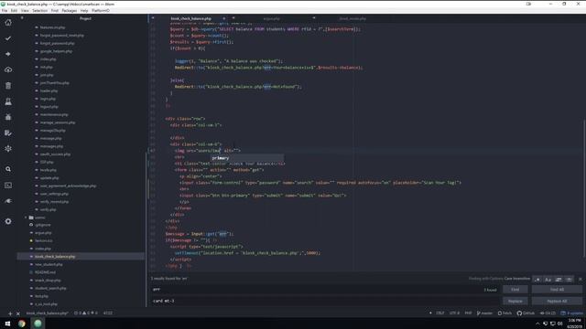Click the magnifier search icon in the sidebar

point(8,169)
